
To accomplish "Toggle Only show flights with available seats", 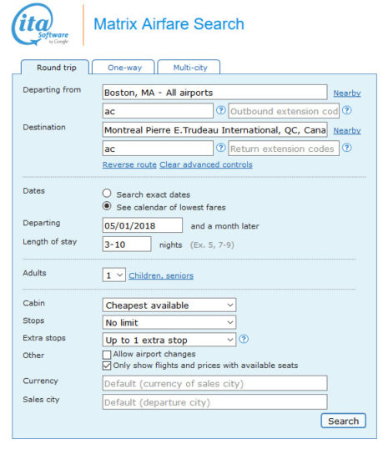I will click(x=107, y=366).
